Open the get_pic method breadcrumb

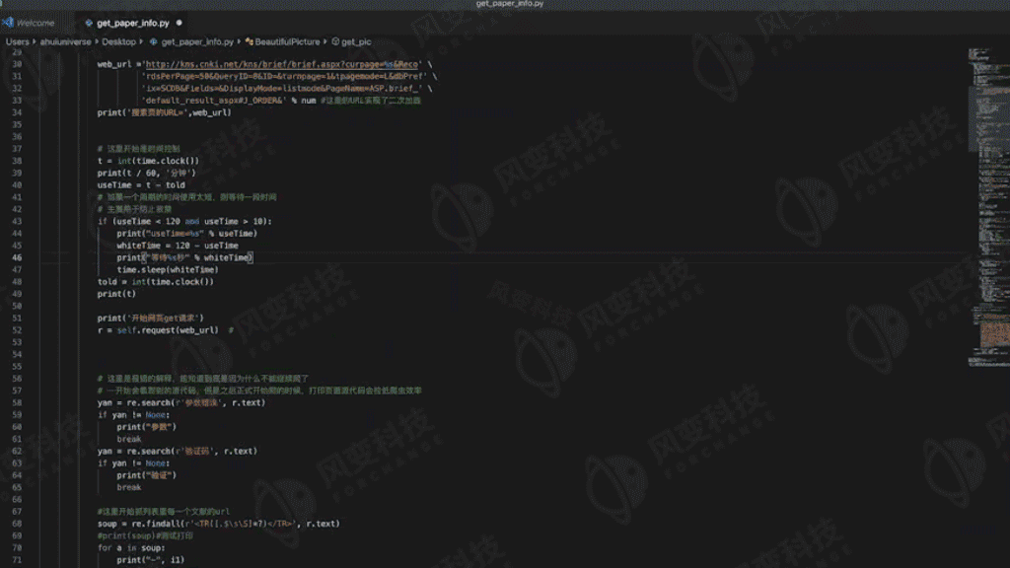coord(356,41)
